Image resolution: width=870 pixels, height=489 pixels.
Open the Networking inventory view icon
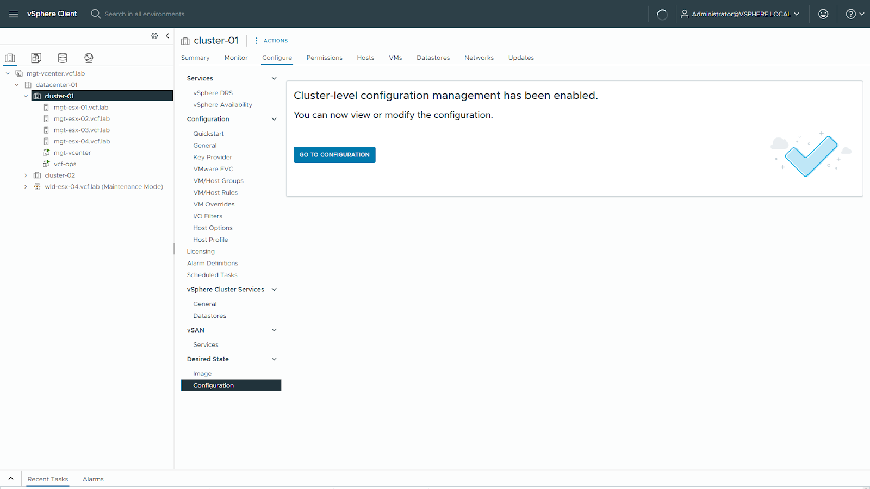(89, 58)
